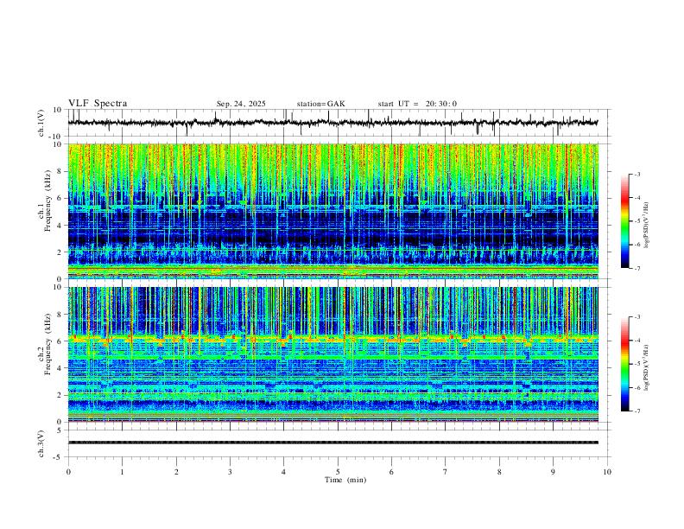The image size is (684, 529).
Task: Click the 'start UT = 20:30:0' text
Action: [417, 104]
